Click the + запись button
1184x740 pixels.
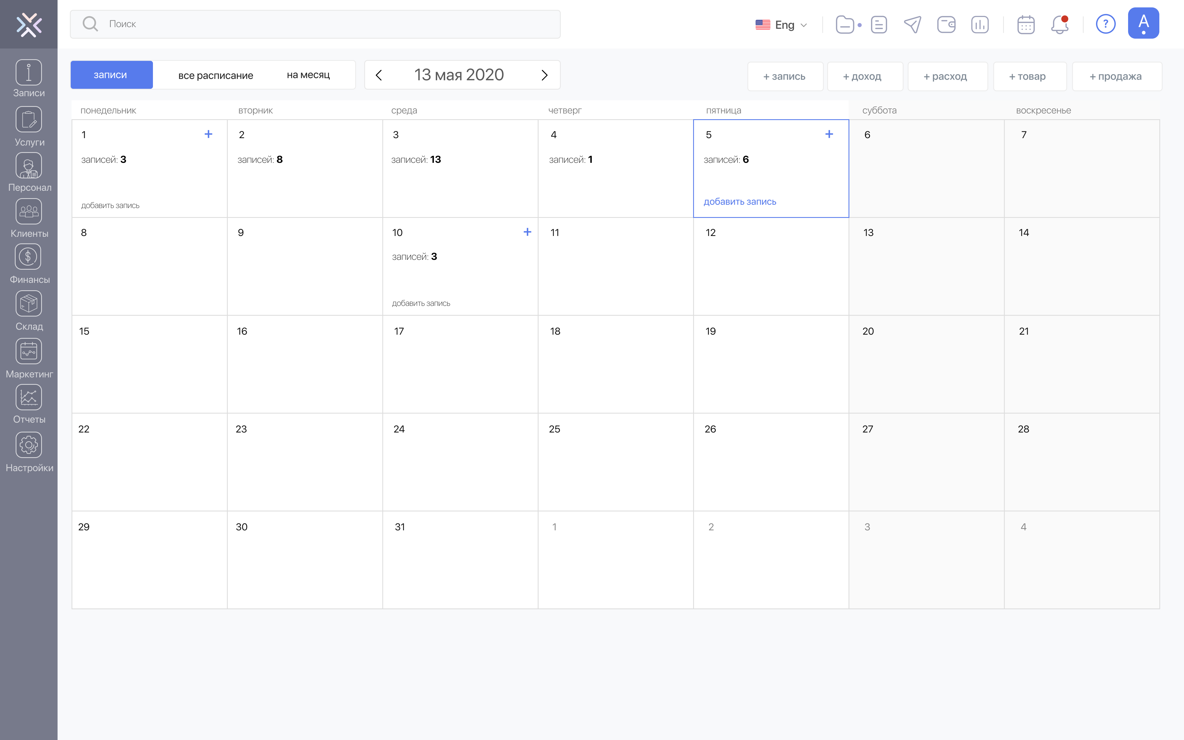785,76
